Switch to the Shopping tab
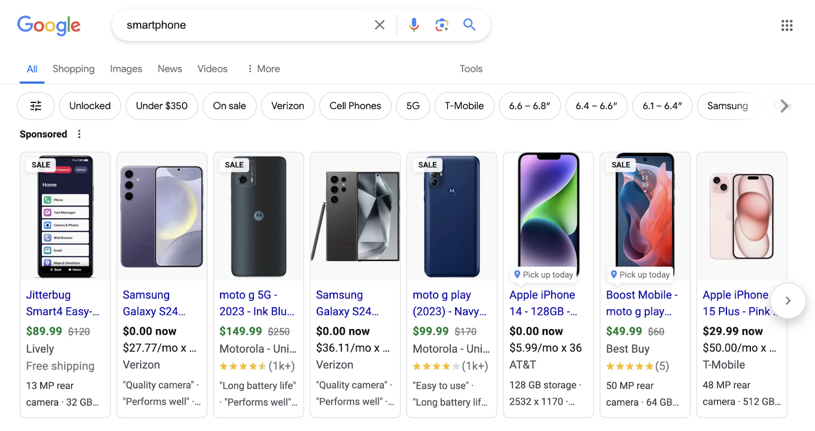Image resolution: width=815 pixels, height=431 pixels. click(73, 68)
